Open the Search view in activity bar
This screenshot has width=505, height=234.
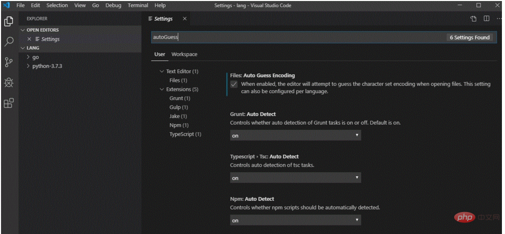pyautogui.click(x=9, y=42)
